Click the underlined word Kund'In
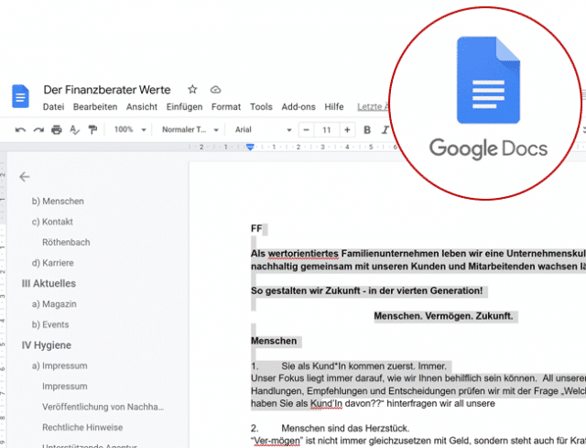Viewport: 586px width, 448px height. point(326,403)
